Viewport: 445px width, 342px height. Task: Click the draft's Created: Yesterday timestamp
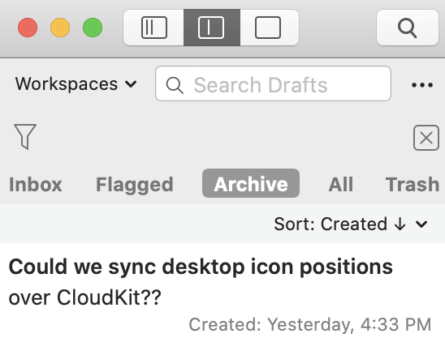310,324
